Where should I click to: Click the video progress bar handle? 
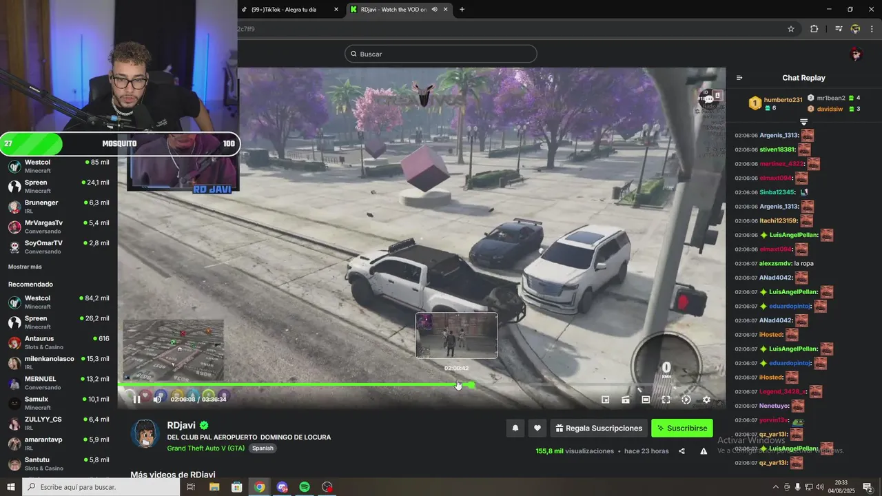[472, 385]
